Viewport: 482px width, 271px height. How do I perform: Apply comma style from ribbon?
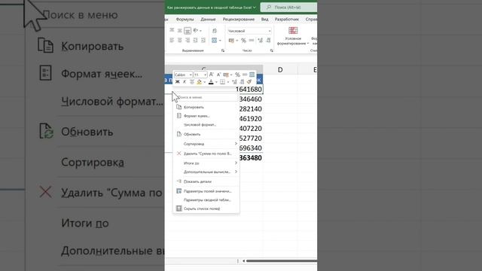pyautogui.click(x=252, y=40)
